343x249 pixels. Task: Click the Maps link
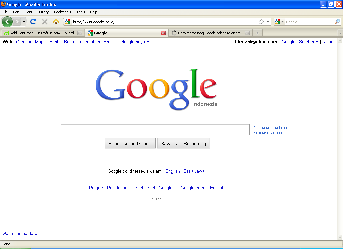(x=40, y=42)
